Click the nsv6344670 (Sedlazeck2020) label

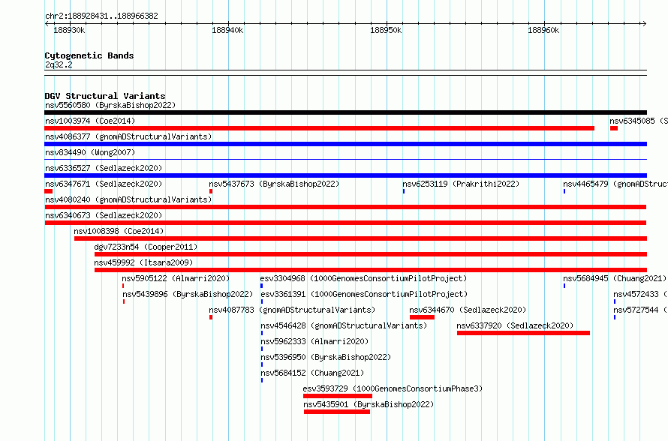468,310
